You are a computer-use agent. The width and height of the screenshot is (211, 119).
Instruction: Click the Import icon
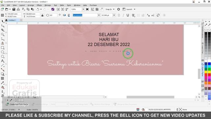(x=58, y=9)
